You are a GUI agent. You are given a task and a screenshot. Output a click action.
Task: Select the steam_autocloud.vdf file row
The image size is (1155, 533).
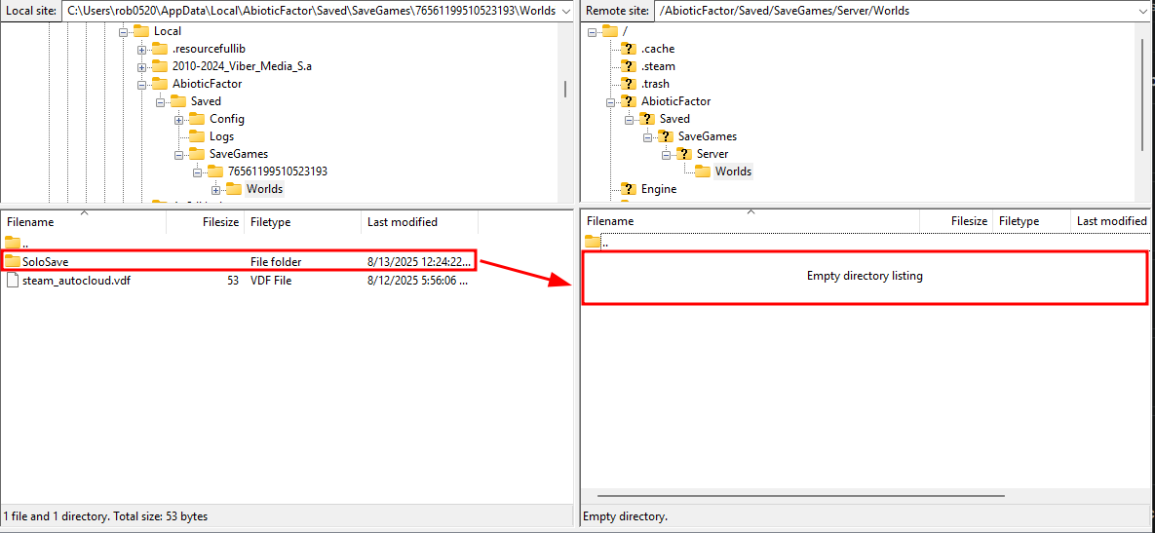tap(240, 281)
